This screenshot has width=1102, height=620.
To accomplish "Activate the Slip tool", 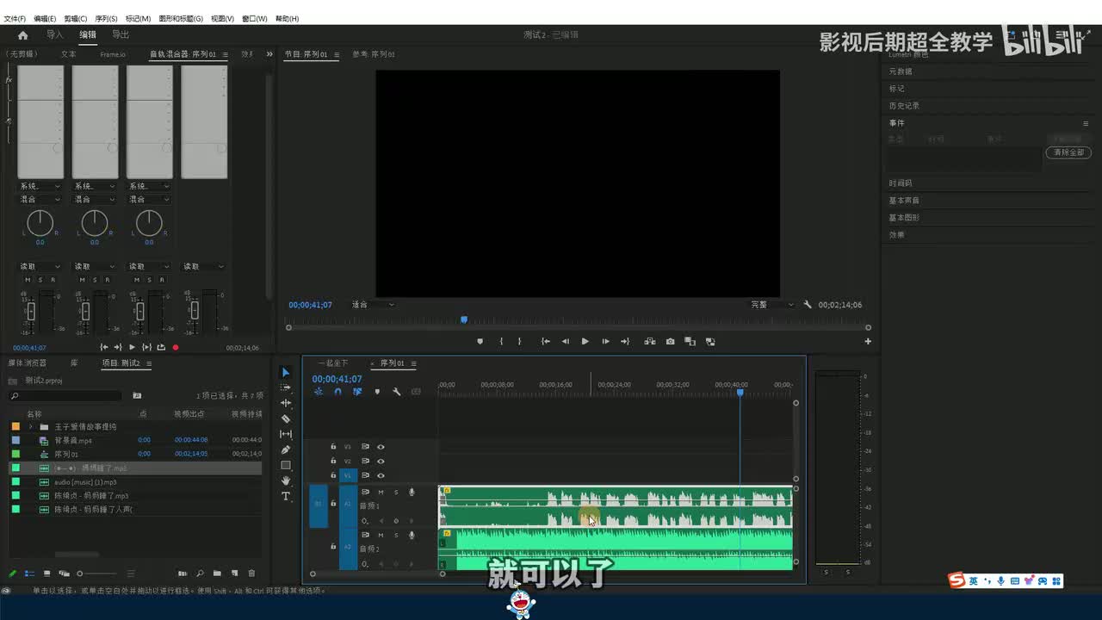I will pyautogui.click(x=286, y=434).
